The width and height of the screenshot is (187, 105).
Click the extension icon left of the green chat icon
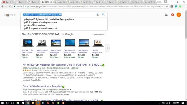coord(172,6)
